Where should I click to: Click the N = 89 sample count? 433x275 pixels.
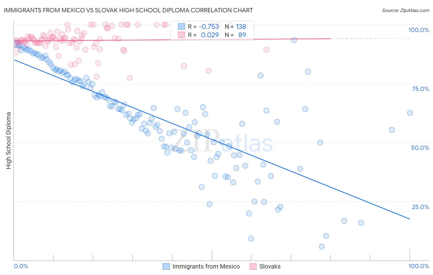[x=235, y=35]
